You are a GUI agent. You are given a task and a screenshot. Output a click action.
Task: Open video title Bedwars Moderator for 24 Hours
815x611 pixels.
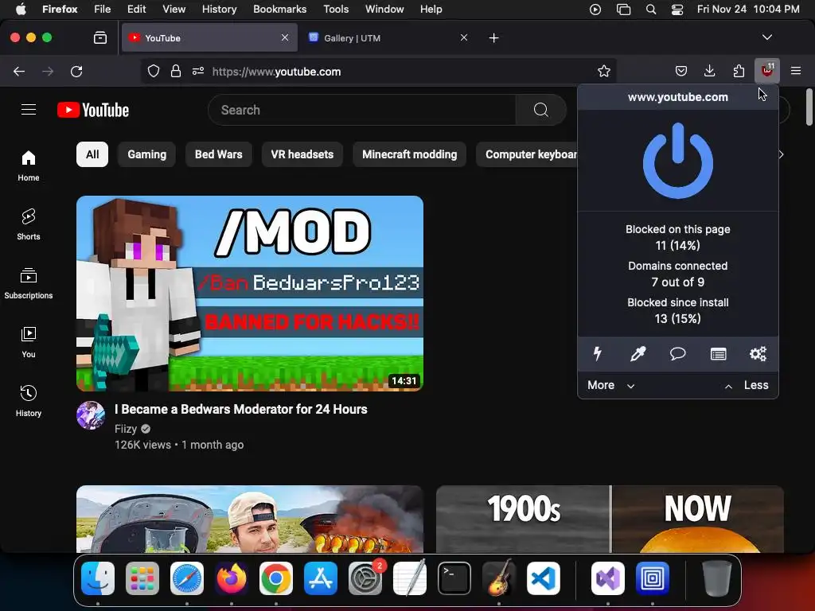click(241, 409)
